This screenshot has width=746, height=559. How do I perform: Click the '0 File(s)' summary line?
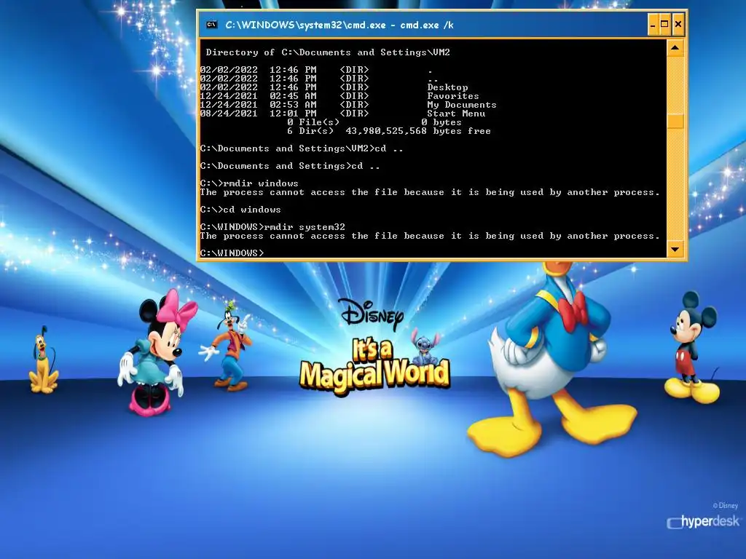point(374,122)
